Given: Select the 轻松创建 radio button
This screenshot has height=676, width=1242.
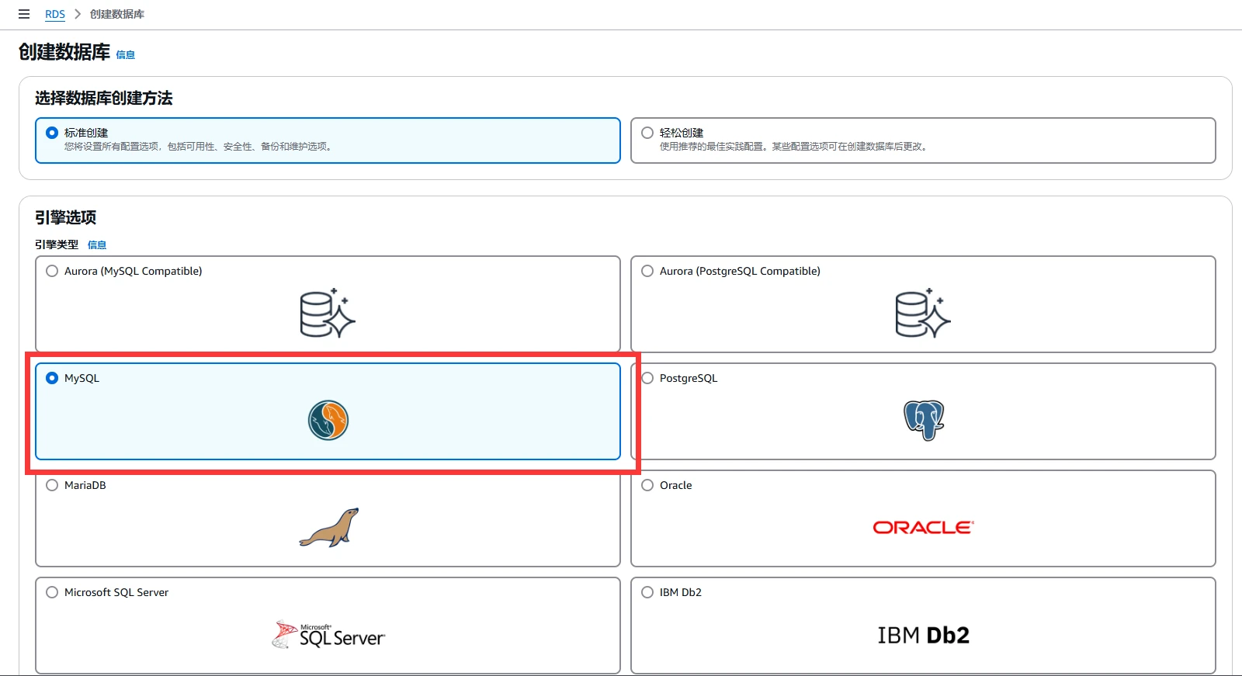Looking at the screenshot, I should coord(647,133).
